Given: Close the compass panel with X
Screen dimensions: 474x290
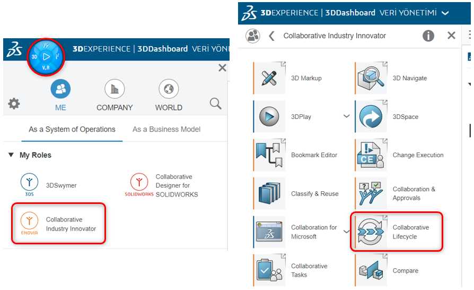Looking at the screenshot, I should coord(222,68).
